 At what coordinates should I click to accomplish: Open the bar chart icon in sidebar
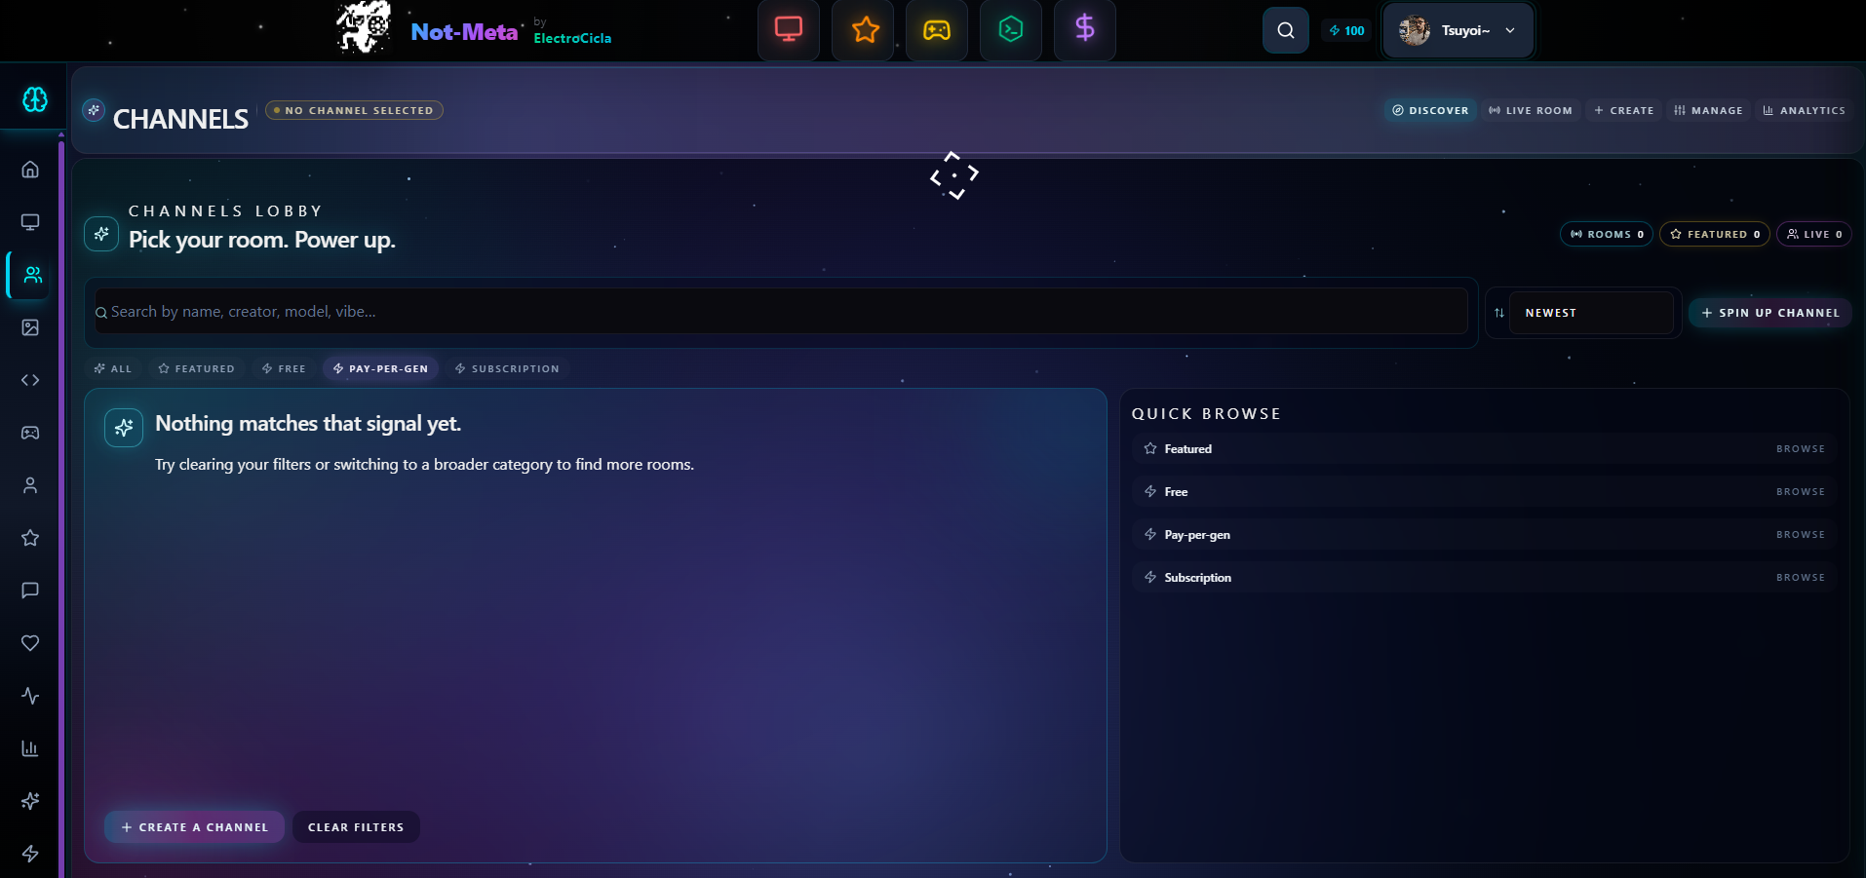point(30,748)
